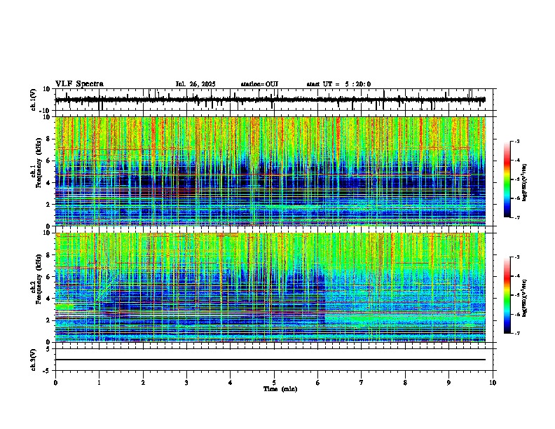The image size is (555, 429).
Task: Click the time axis tick label "7"
Action: pyautogui.click(x=362, y=383)
